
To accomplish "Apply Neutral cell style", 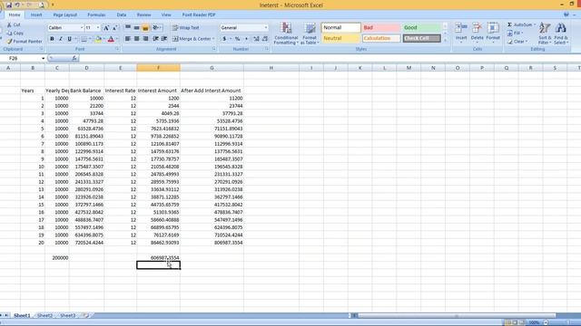I will point(341,38).
